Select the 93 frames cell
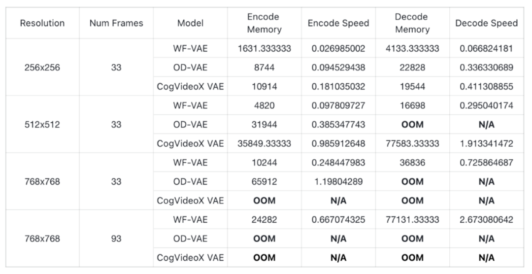532x274 pixels. [116, 239]
